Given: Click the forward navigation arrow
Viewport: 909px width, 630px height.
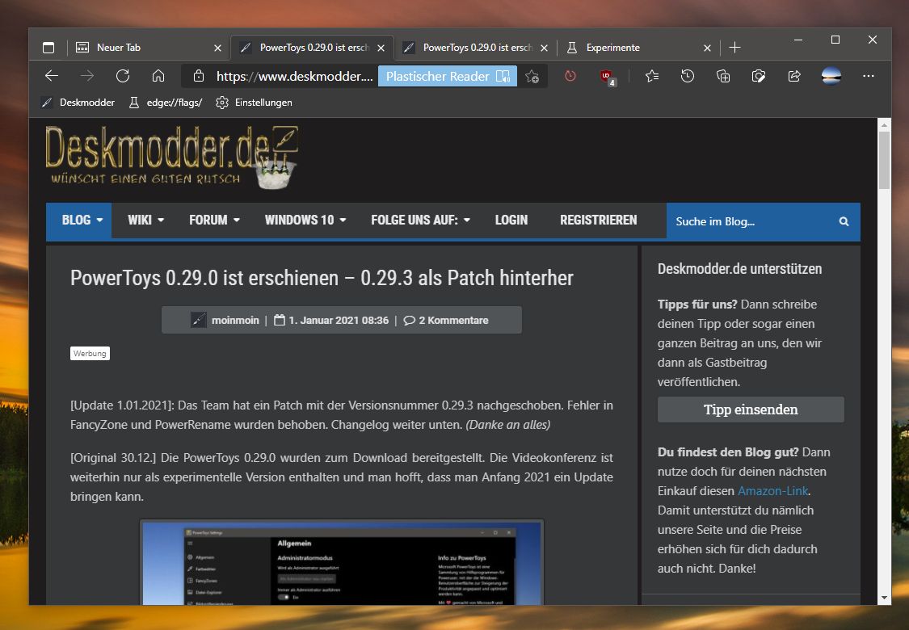Looking at the screenshot, I should (x=87, y=76).
